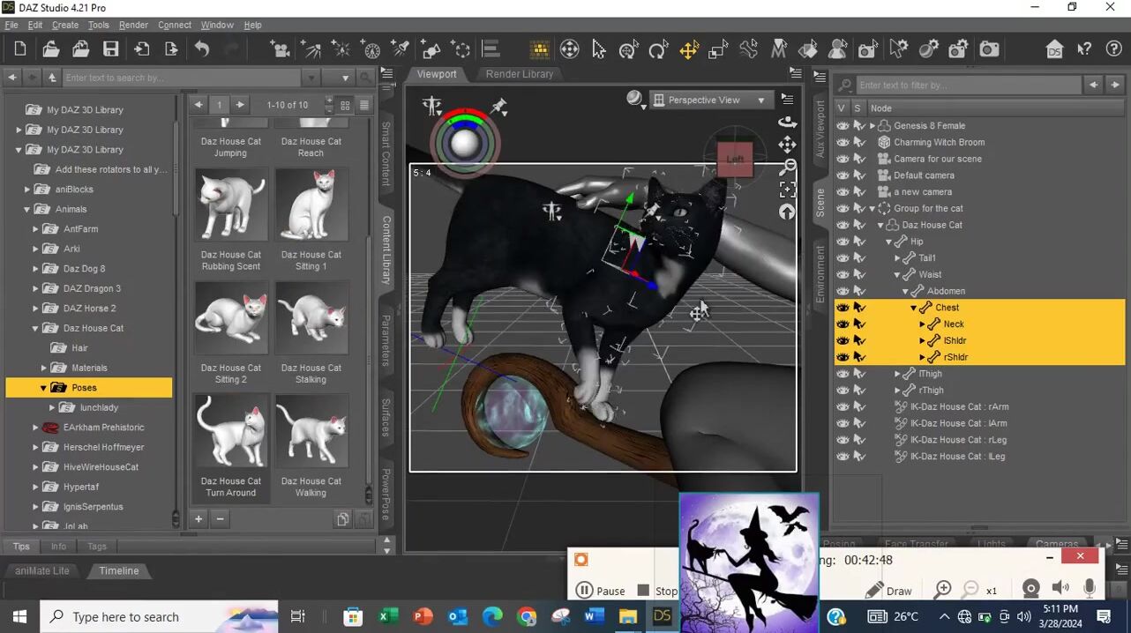Screen dimensions: 1131x633
Task: Select the Rotate tool icon
Action: point(658,49)
